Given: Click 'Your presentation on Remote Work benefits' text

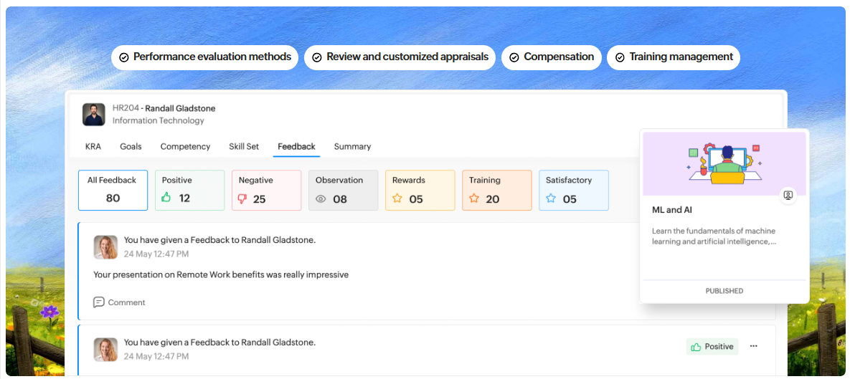Looking at the screenshot, I should coord(221,274).
